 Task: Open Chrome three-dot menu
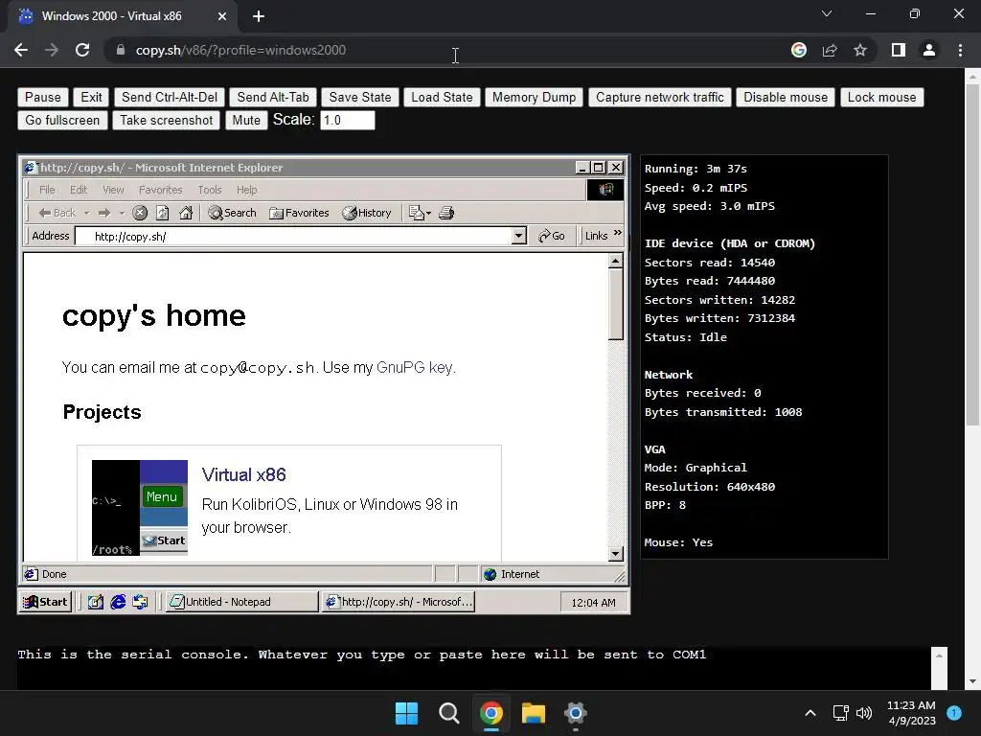(960, 50)
